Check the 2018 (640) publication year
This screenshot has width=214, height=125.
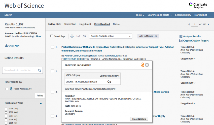(6, 112)
